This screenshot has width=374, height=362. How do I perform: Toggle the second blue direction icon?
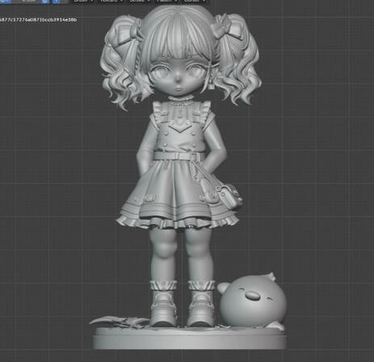coord(56,1)
